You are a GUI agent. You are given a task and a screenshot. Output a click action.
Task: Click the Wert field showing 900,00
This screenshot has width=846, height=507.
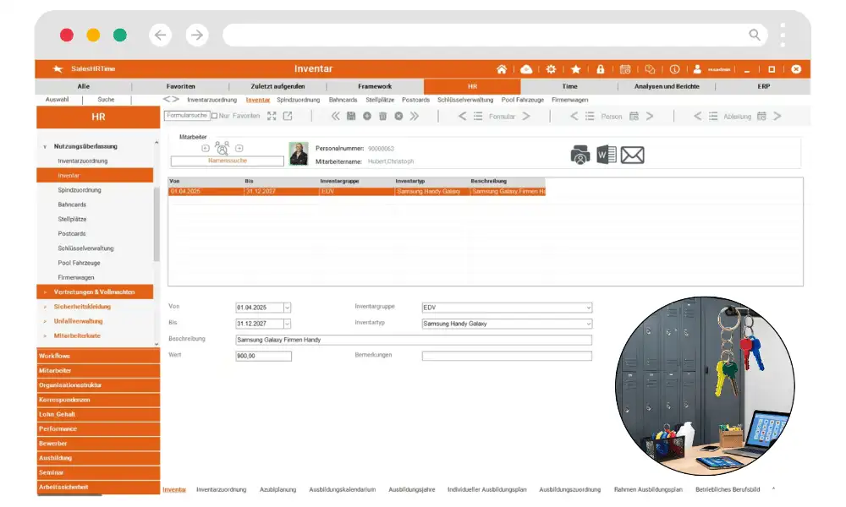tap(263, 356)
